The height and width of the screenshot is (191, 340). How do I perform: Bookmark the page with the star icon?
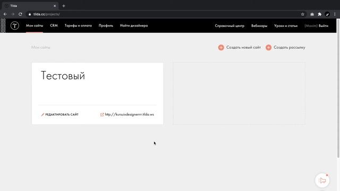point(302,14)
